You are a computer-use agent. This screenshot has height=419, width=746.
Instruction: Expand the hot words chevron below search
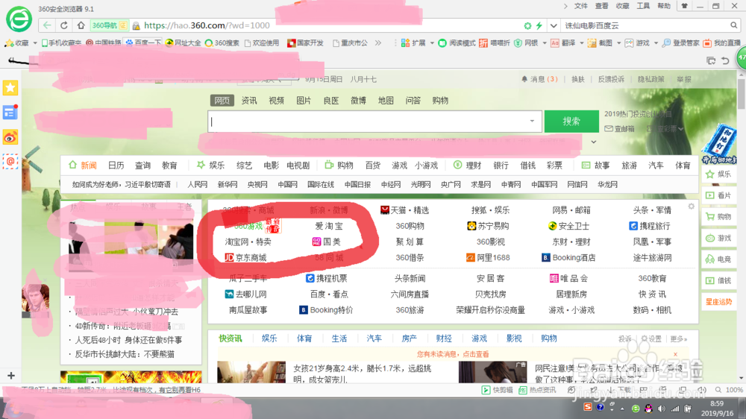593,142
